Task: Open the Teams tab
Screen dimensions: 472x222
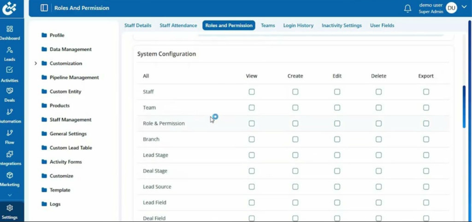Action: [268, 26]
